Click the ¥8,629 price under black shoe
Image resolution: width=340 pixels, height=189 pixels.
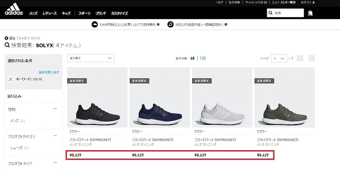pos(75,155)
